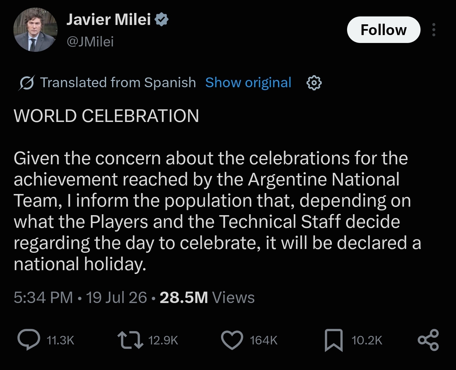Open the three-dot more options menu
Viewport: 456px width, 370px height.
point(434,30)
